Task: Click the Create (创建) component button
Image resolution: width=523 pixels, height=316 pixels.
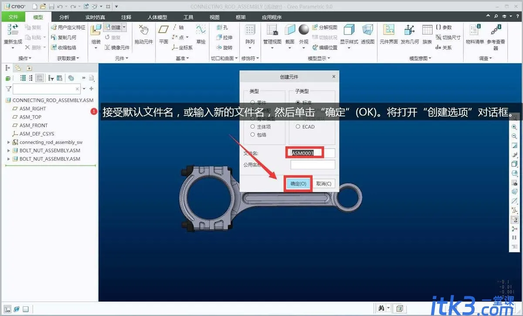Action: (x=112, y=27)
